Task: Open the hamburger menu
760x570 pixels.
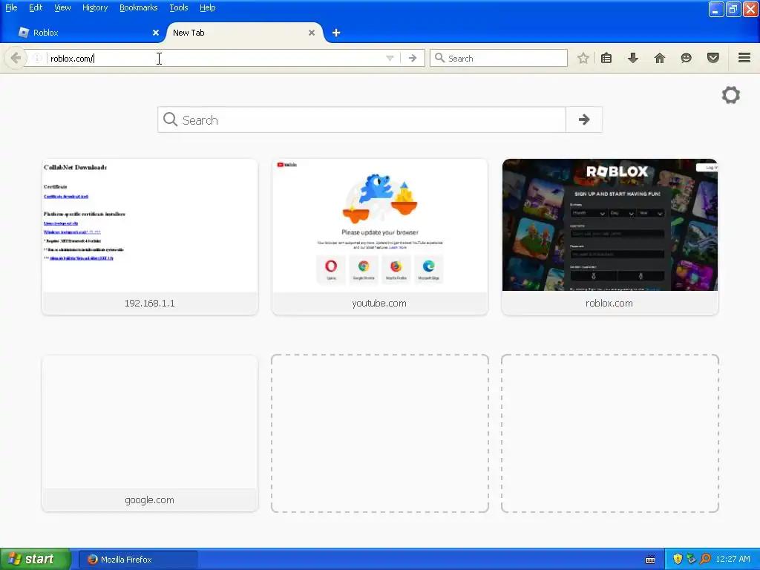Action: pos(744,58)
